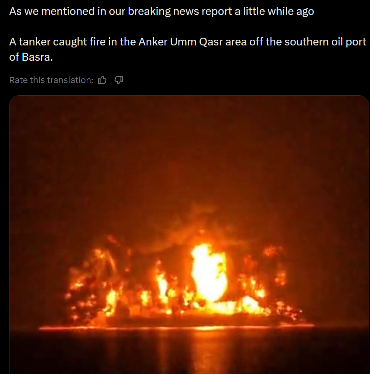The height and width of the screenshot is (374, 370).
Task: Click the word "tanker" in the post
Action: (35, 42)
